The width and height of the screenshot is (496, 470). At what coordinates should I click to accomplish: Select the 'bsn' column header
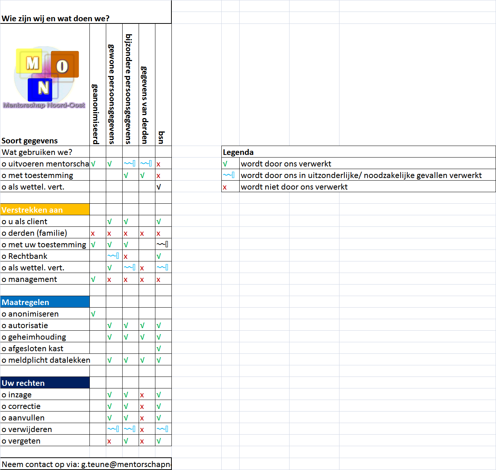click(x=162, y=137)
